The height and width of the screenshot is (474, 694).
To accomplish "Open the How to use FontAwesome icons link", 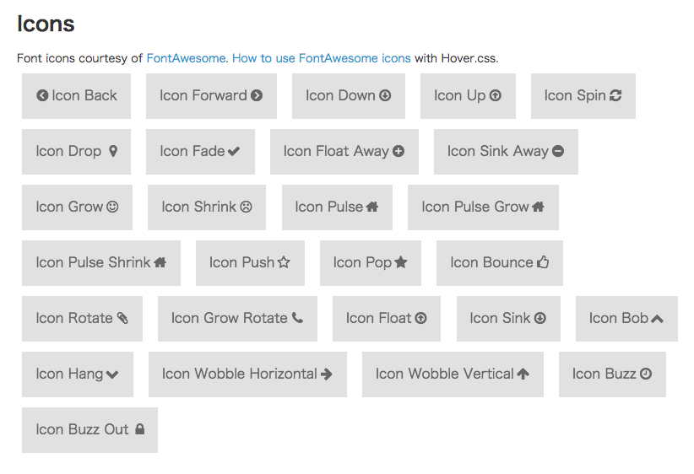I will point(322,58).
